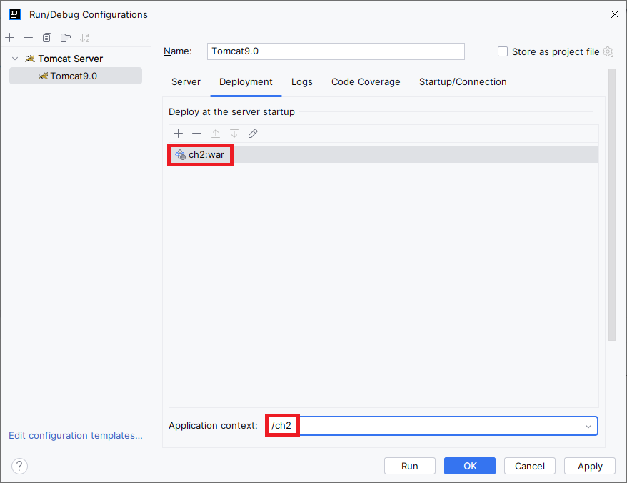Click the Cancel button

coord(530,466)
